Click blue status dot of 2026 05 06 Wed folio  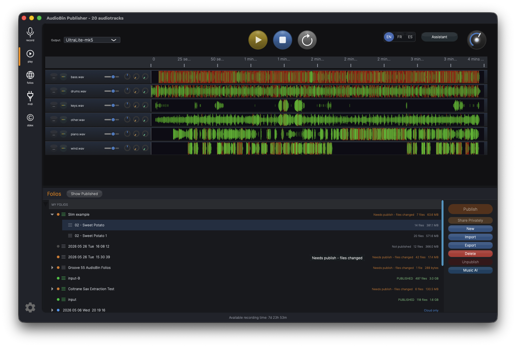[x=58, y=310]
